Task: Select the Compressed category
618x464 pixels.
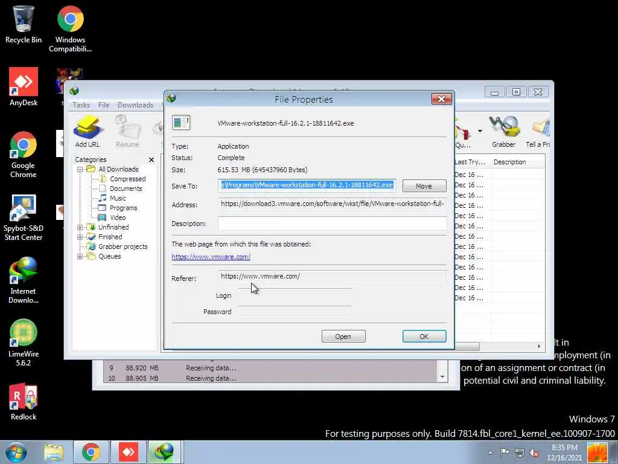Action: [x=128, y=179]
